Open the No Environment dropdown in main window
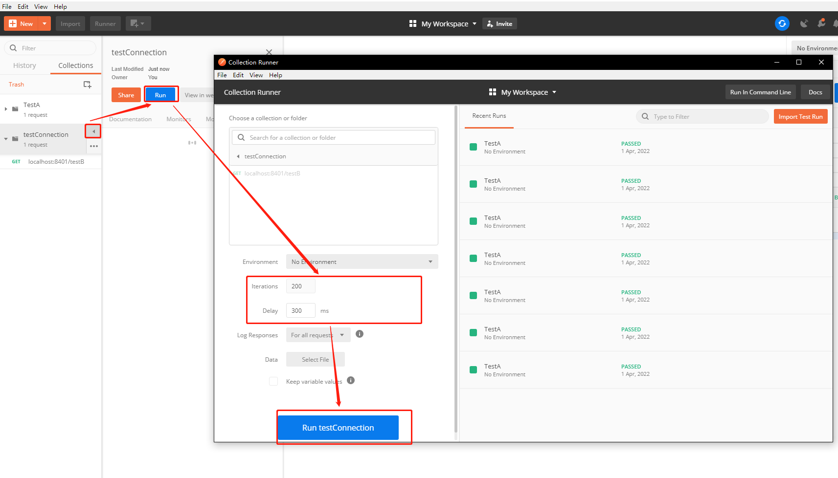 (x=815, y=48)
